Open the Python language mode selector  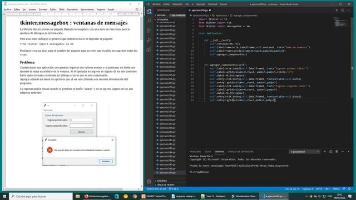click(x=336, y=189)
